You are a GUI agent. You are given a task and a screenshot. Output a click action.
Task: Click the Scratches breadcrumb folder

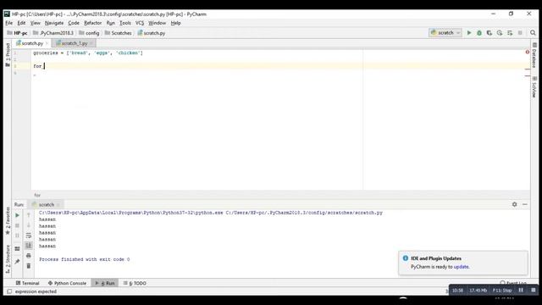click(119, 33)
